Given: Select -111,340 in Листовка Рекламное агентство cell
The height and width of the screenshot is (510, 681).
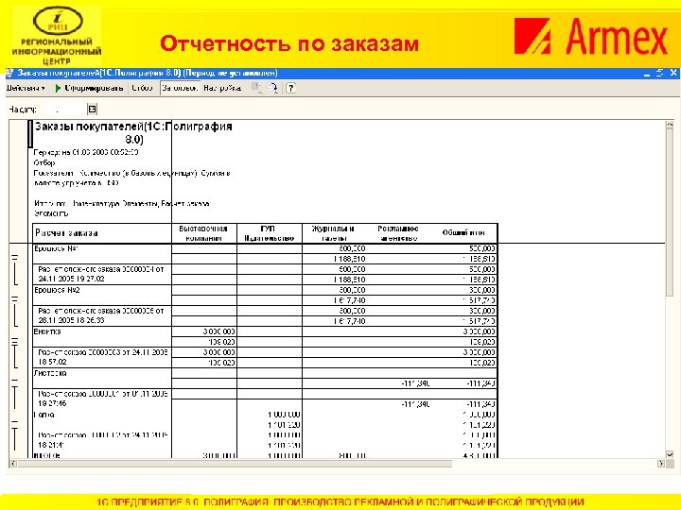Looking at the screenshot, I should click(399, 383).
